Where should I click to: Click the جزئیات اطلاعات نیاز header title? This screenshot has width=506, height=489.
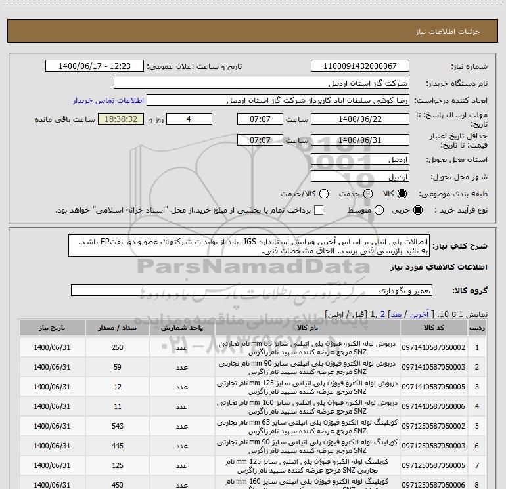click(448, 32)
